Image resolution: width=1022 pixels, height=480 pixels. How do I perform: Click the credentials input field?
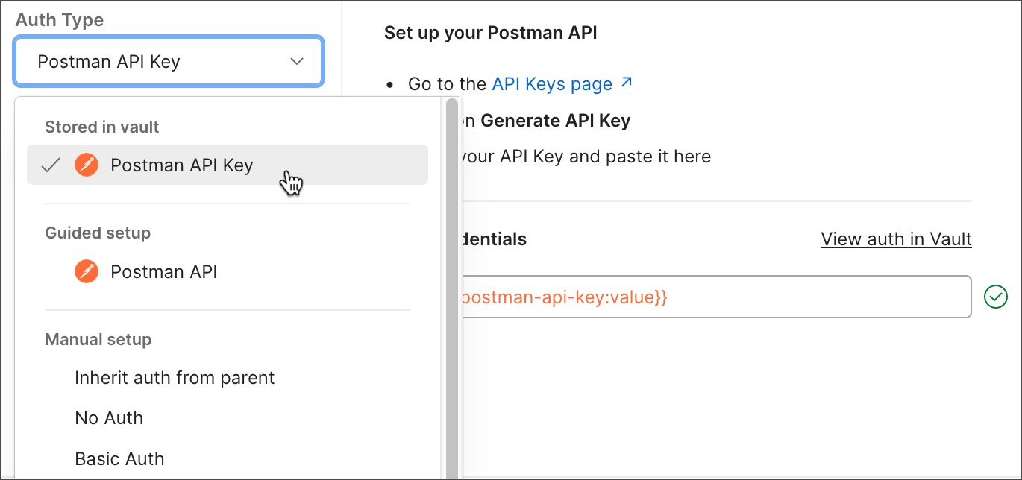coord(716,297)
